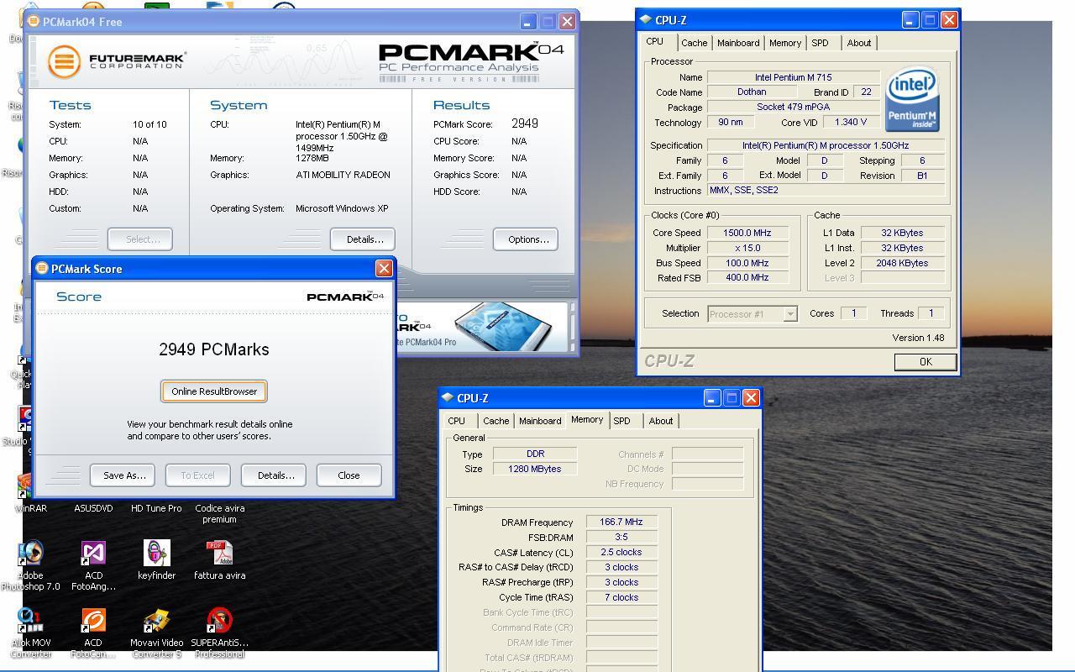Close the lower CPU-Z memory window
The height and width of the screenshot is (672, 1075).
click(x=751, y=398)
